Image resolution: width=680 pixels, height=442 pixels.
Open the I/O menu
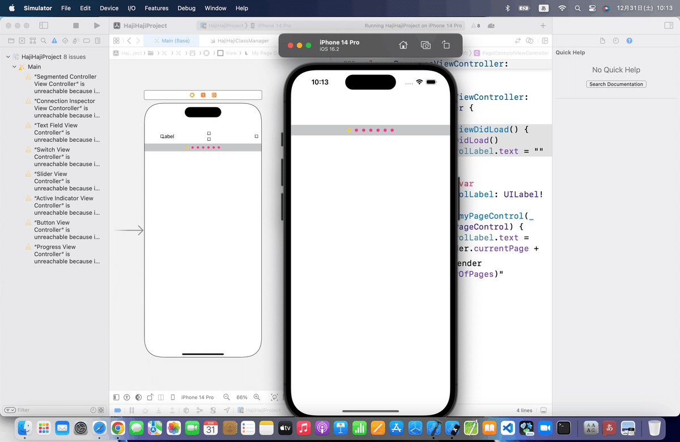click(x=131, y=8)
